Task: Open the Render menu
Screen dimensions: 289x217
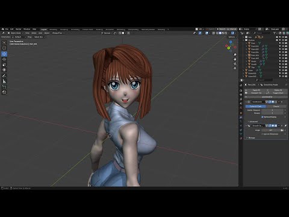Action: click(x=18, y=29)
